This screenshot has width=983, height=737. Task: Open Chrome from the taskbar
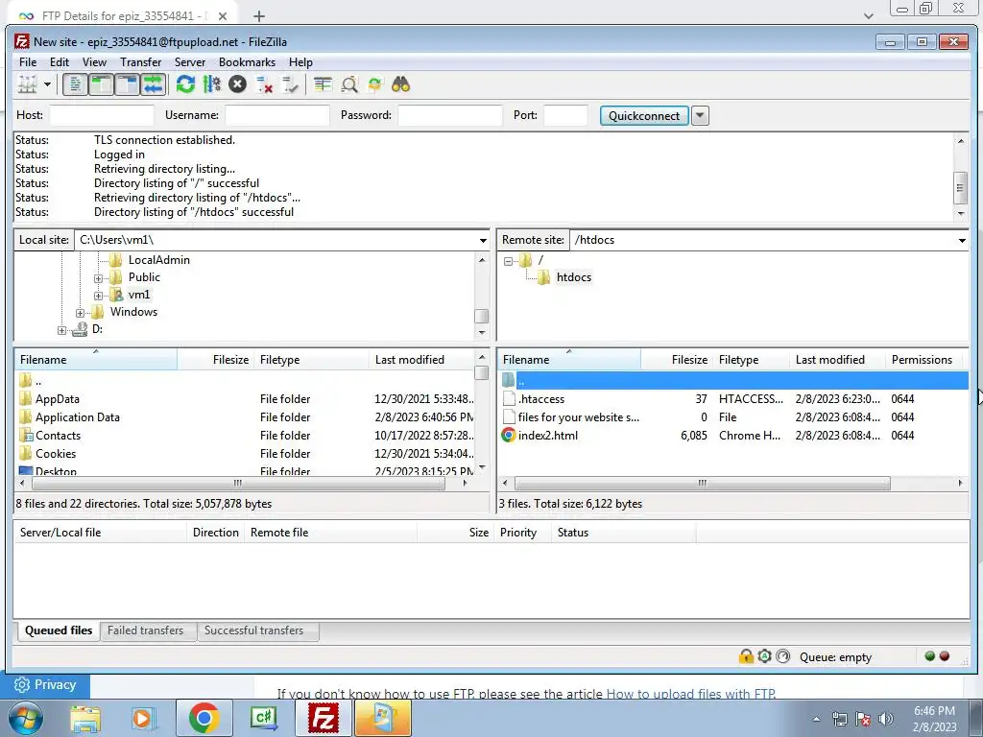pyautogui.click(x=204, y=718)
